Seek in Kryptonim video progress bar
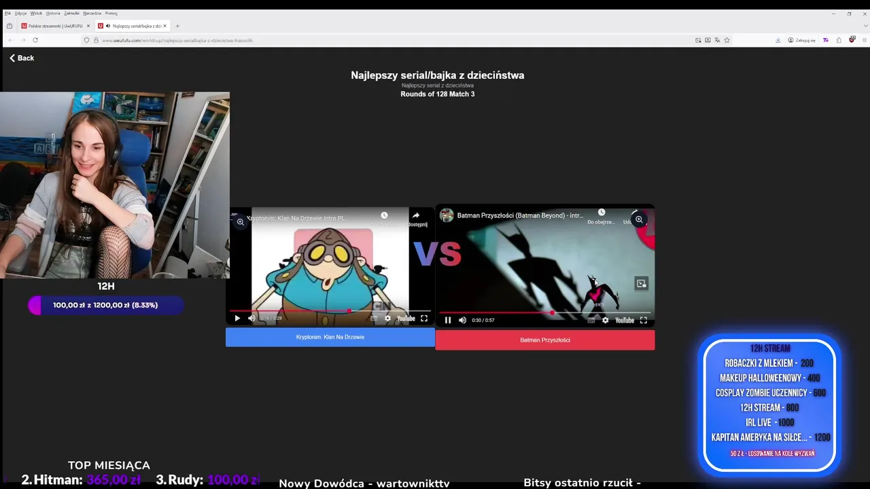 point(330,310)
